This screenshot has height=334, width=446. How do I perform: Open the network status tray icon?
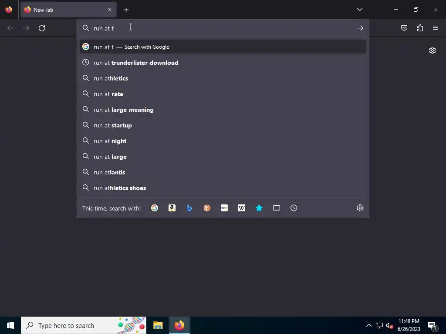pos(379,325)
